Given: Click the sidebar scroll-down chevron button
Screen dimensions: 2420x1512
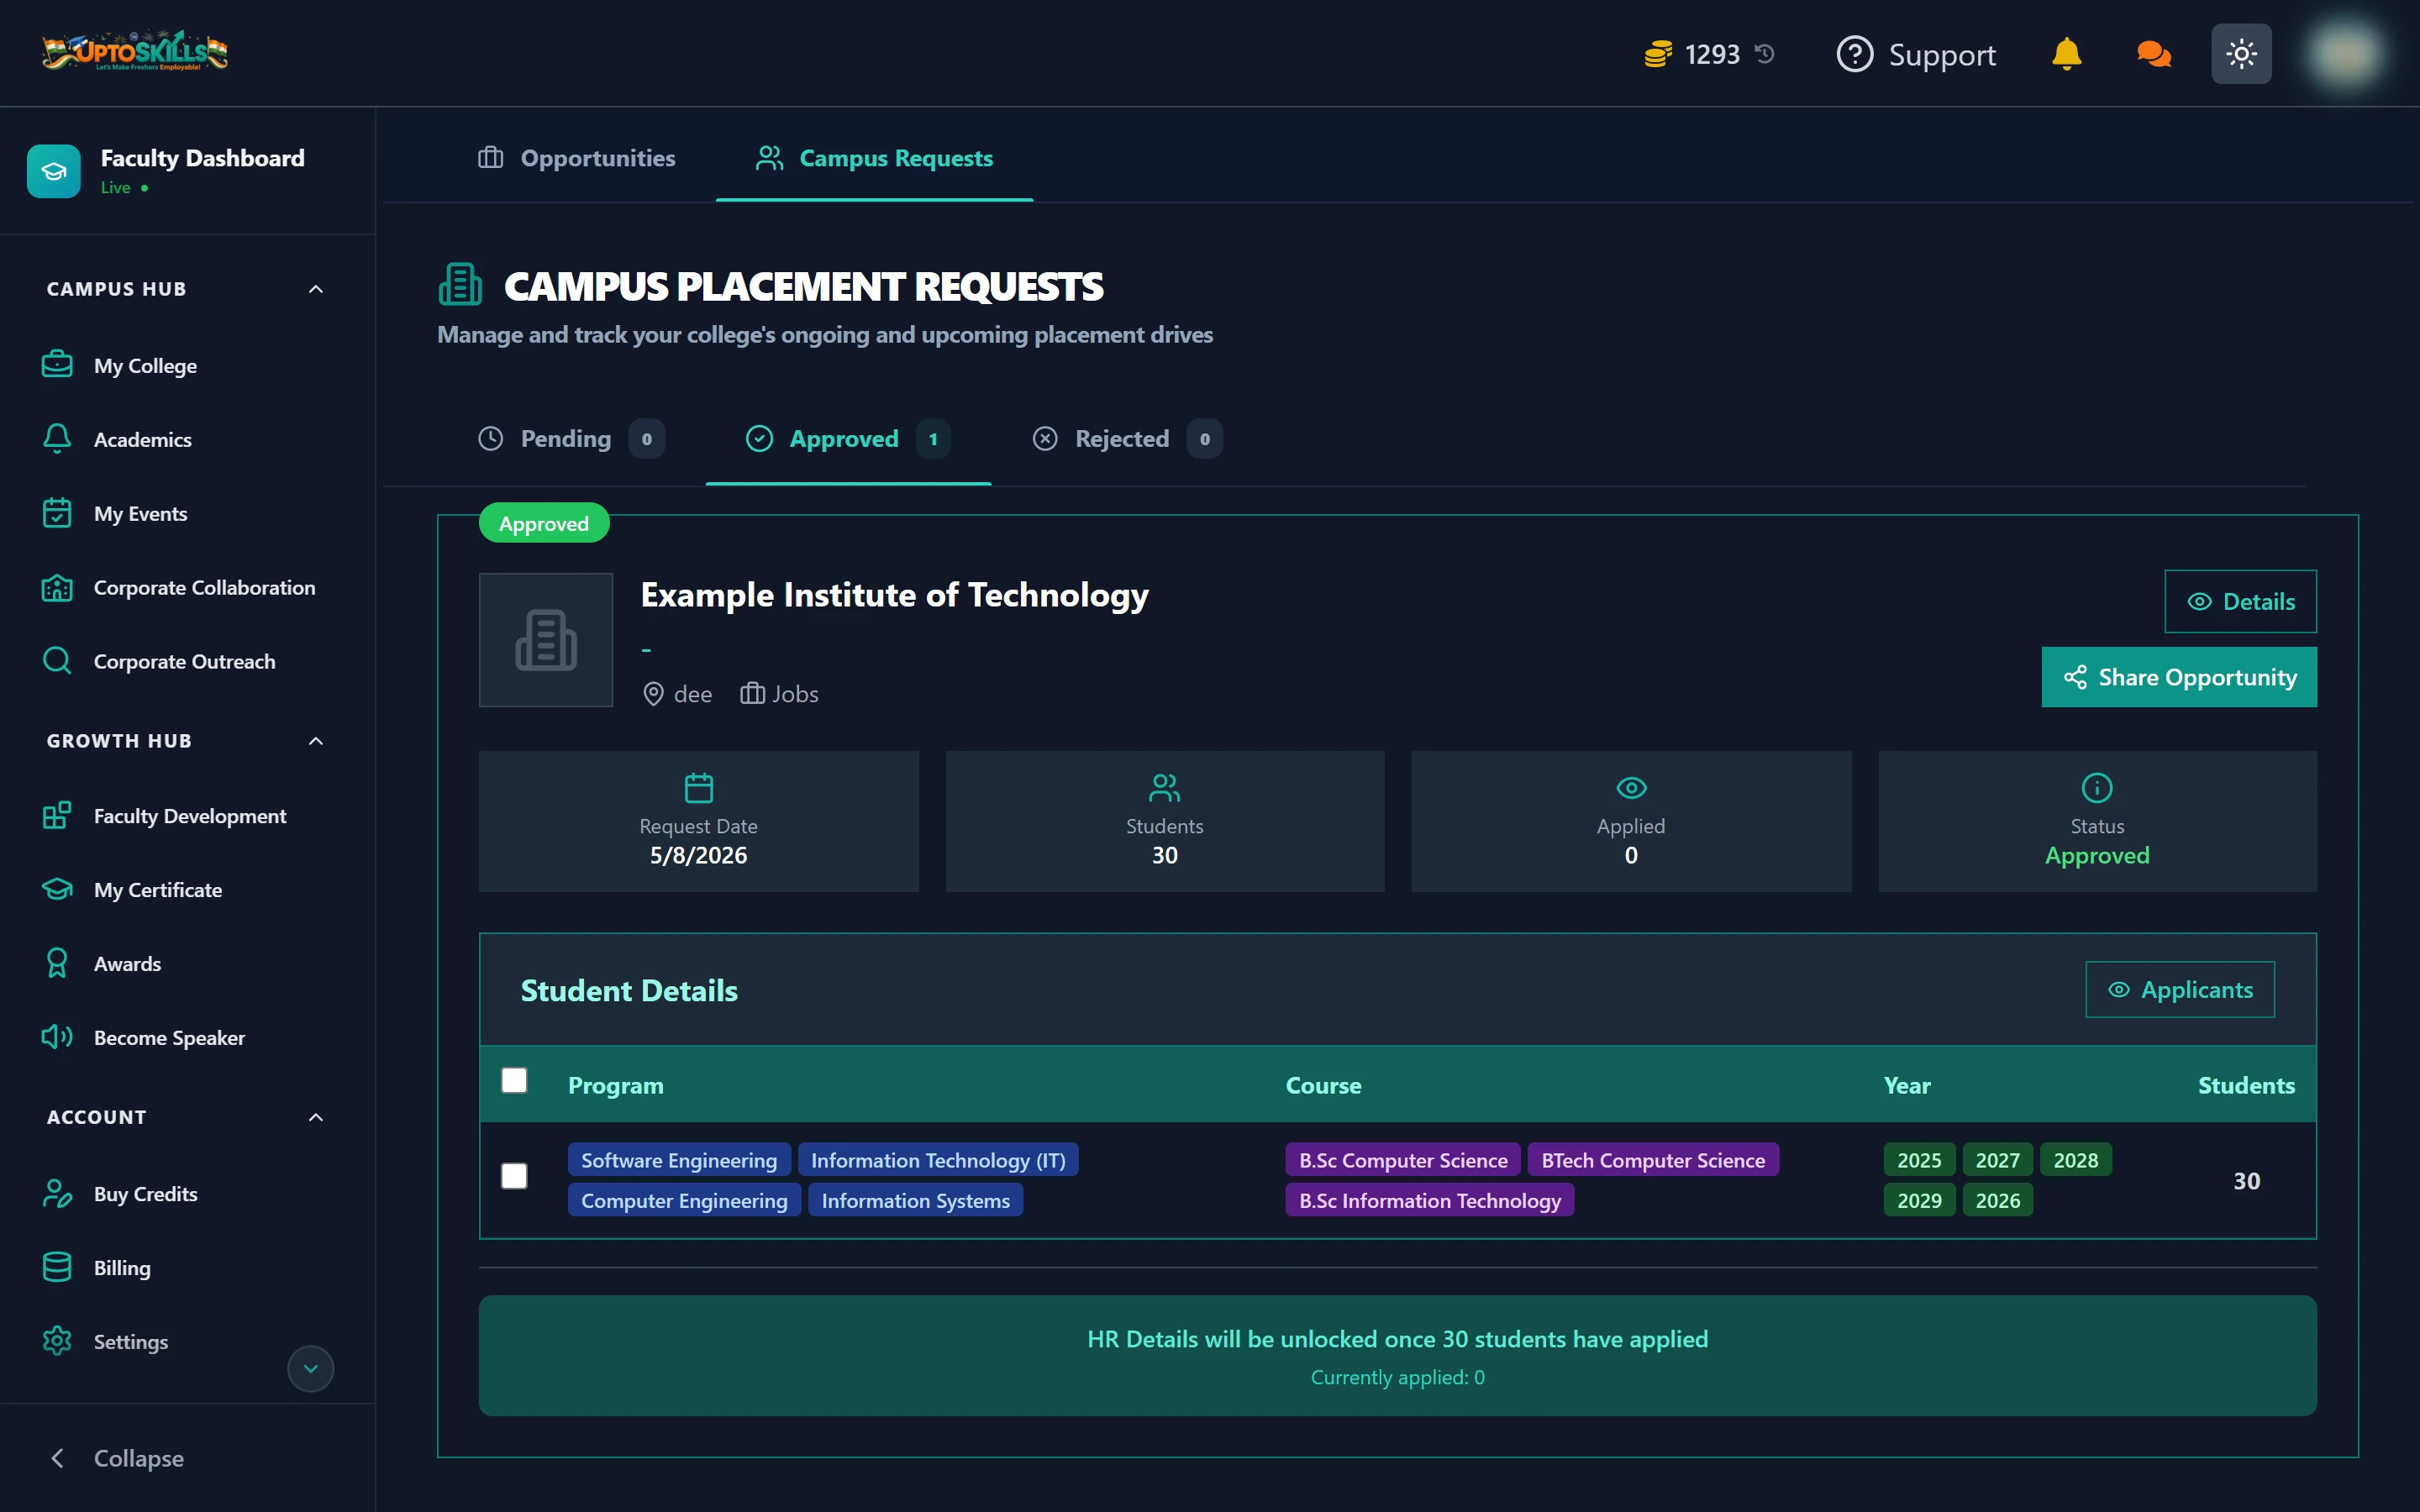Looking at the screenshot, I should [311, 1369].
